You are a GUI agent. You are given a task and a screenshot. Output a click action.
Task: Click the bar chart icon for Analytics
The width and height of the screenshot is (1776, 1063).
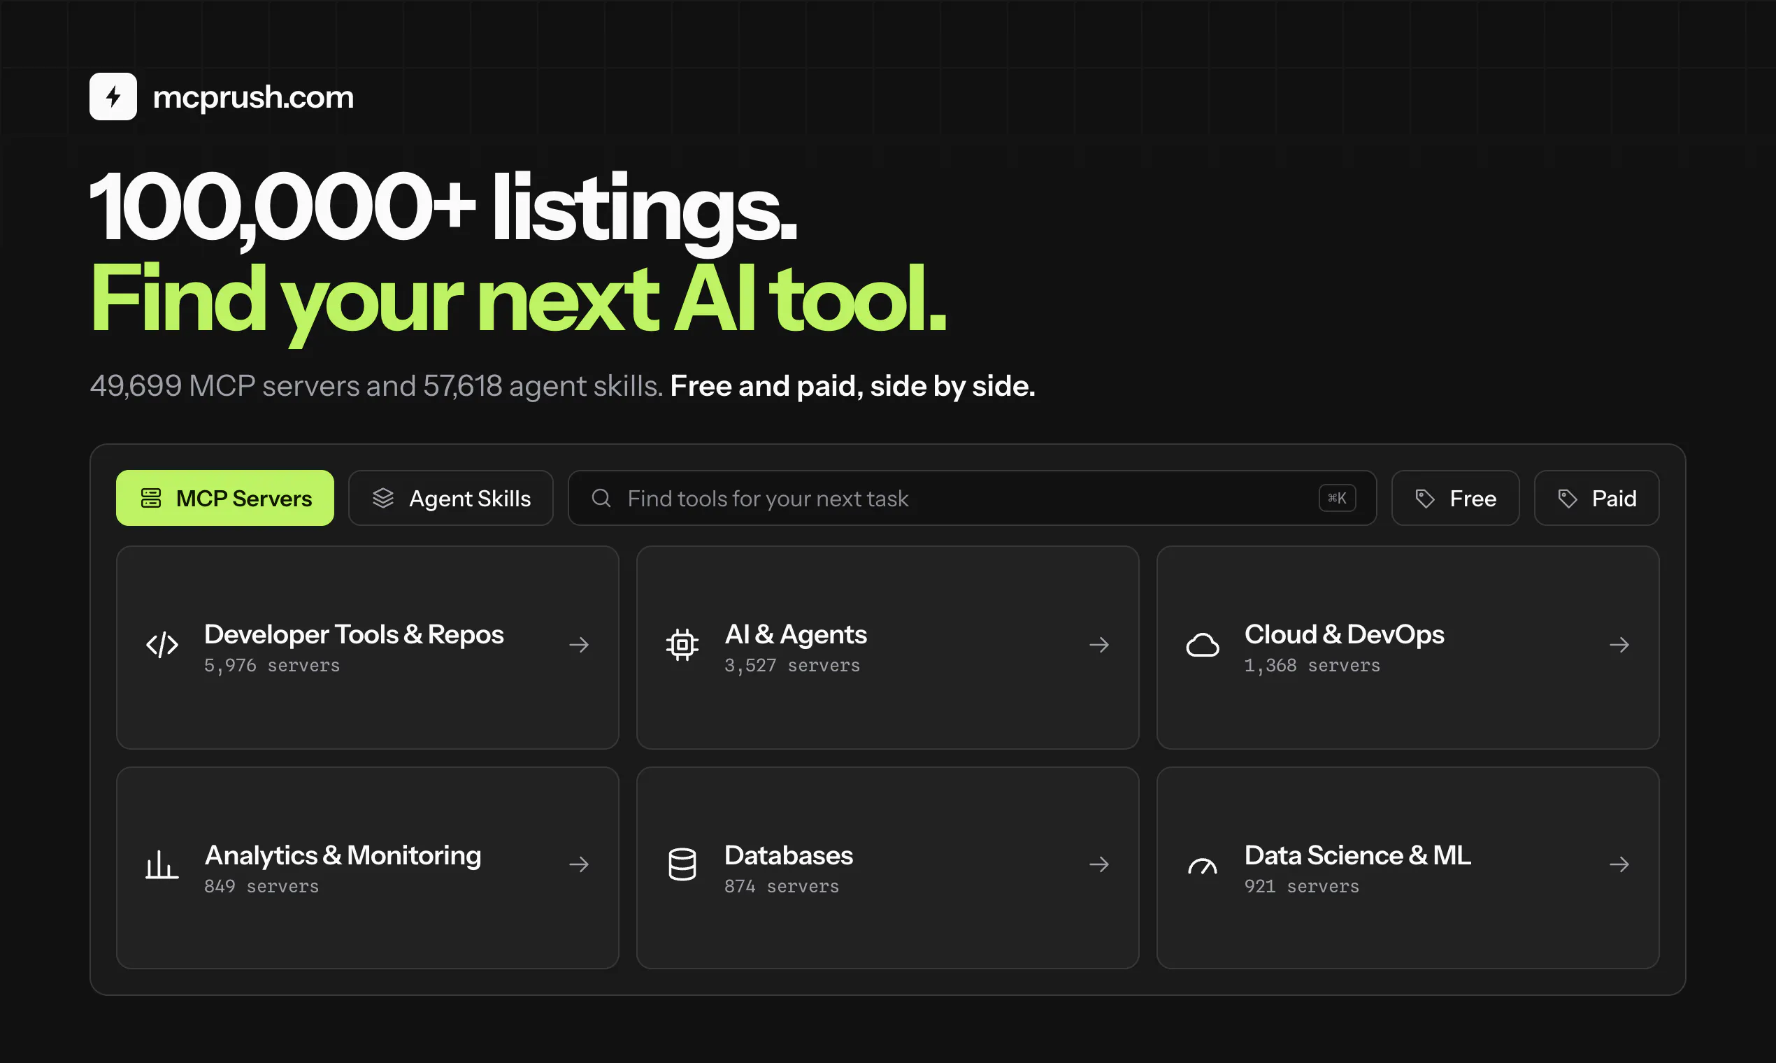tap(162, 864)
